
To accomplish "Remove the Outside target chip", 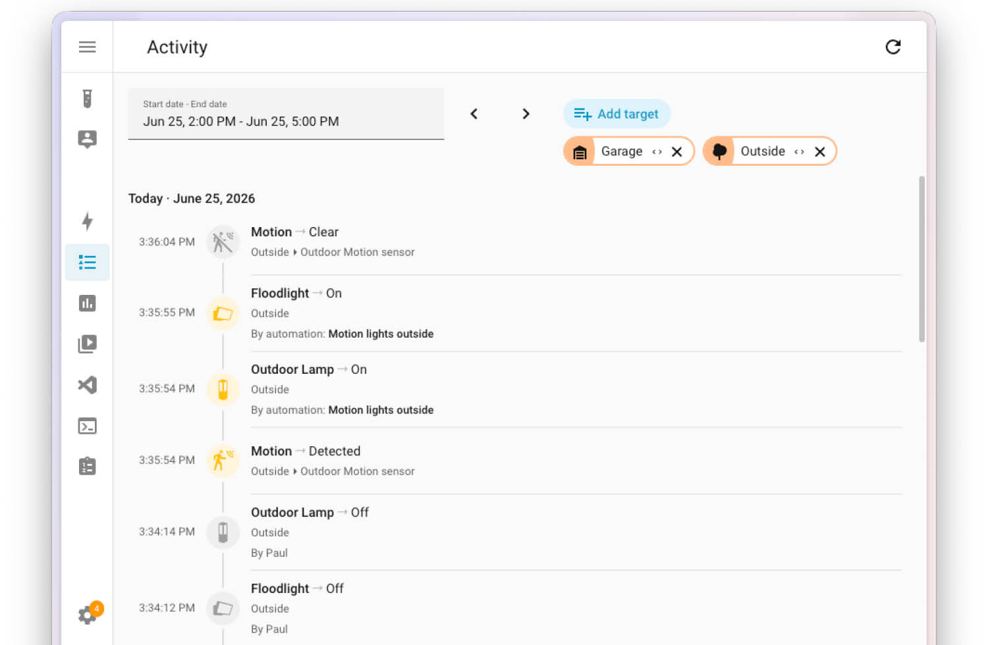I will coord(820,151).
